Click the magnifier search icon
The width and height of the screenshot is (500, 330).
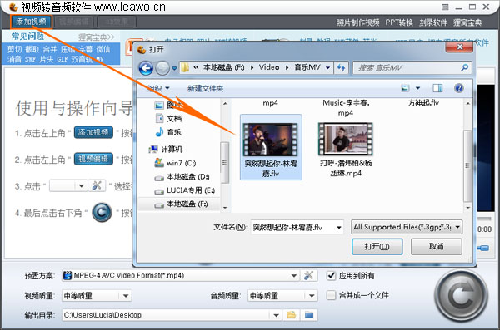point(465,67)
